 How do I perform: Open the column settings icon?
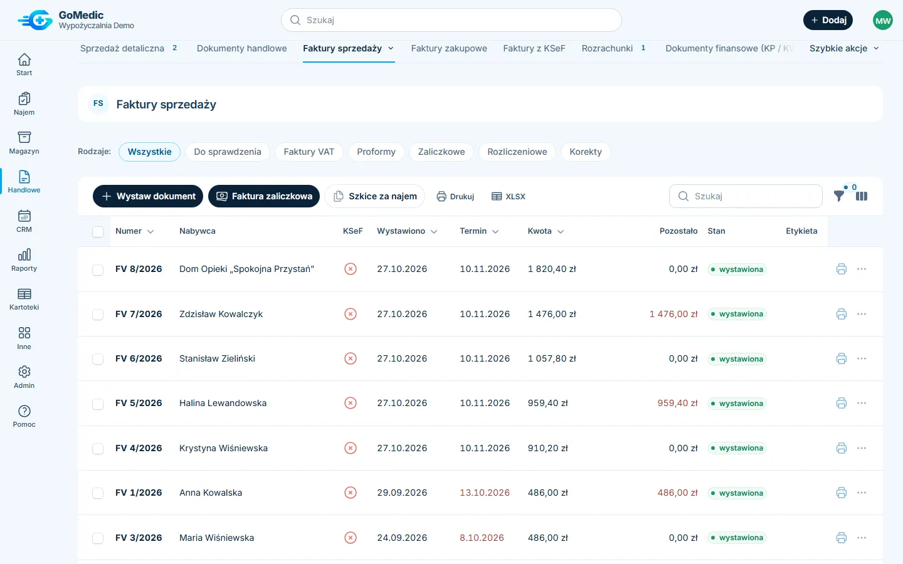(862, 196)
